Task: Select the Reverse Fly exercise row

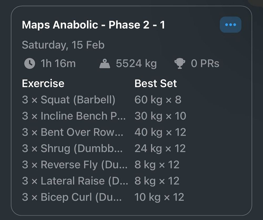Action: (75, 165)
